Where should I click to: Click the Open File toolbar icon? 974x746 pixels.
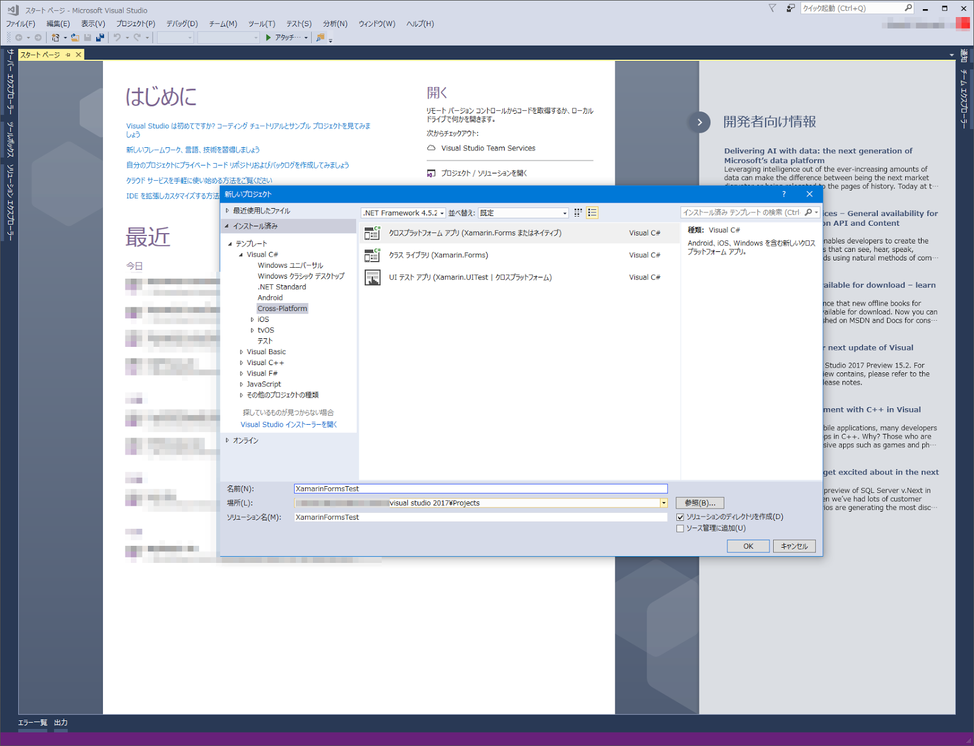tap(75, 38)
